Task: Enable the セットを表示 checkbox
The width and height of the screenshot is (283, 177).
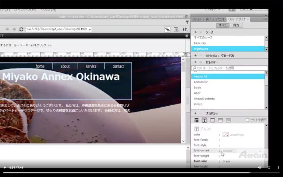Action: (x=248, y=120)
